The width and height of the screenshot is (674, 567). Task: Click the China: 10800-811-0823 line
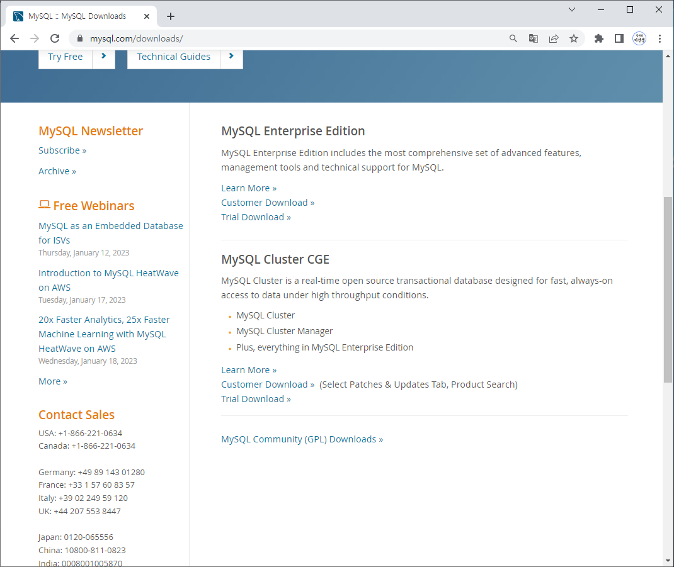(x=82, y=551)
